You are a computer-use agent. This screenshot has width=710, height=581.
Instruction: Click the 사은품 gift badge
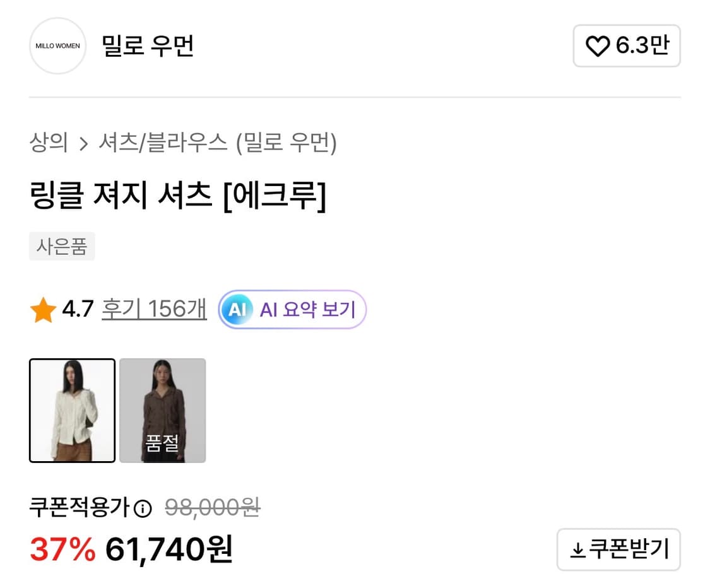(62, 246)
